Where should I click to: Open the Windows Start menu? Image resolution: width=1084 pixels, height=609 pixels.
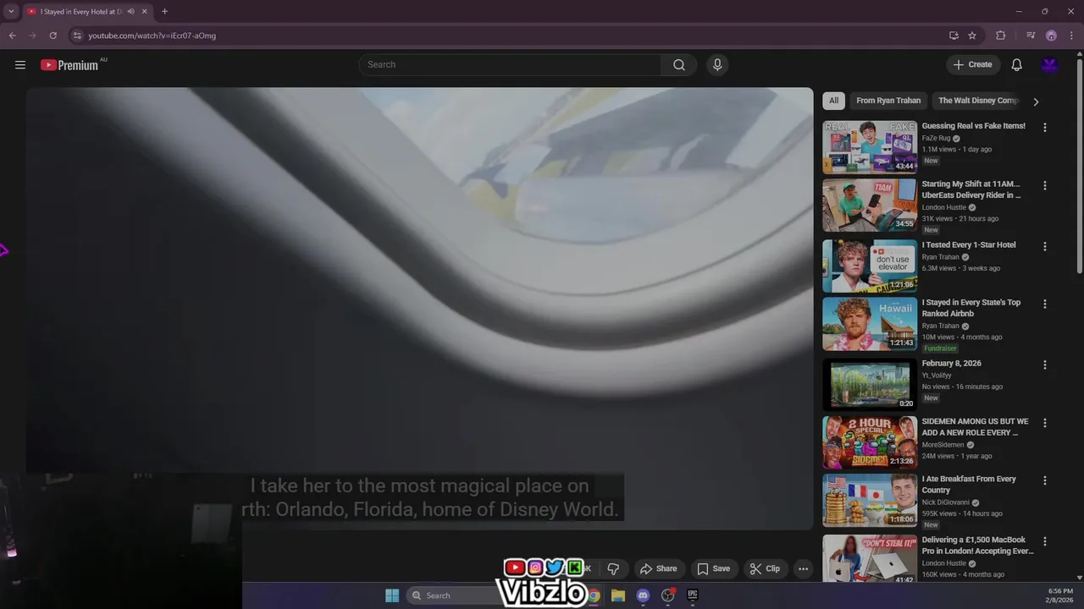(x=392, y=595)
